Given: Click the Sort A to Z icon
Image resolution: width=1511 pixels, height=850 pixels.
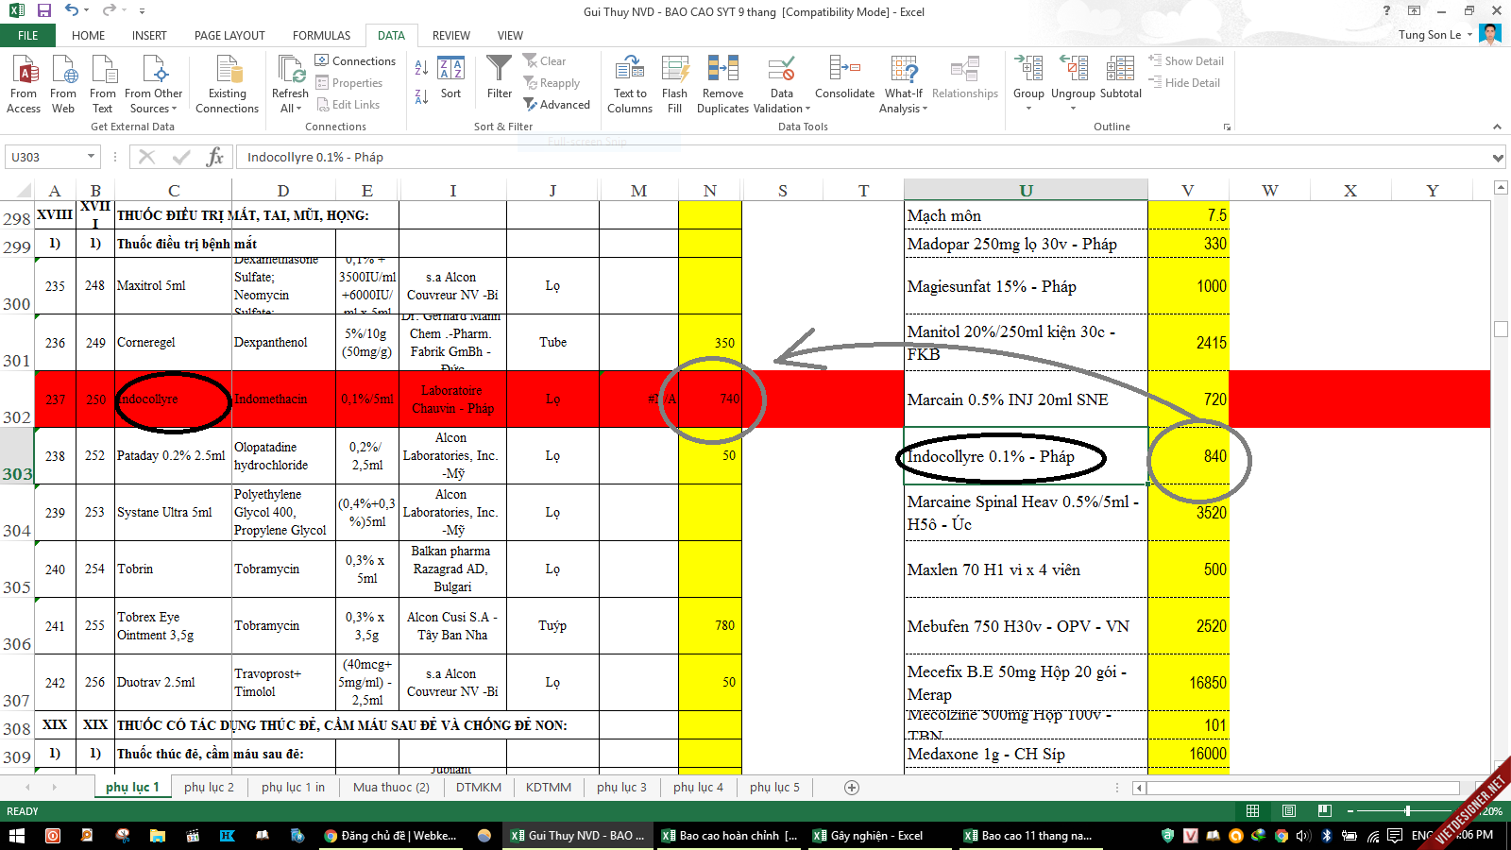Looking at the screenshot, I should pos(421,67).
